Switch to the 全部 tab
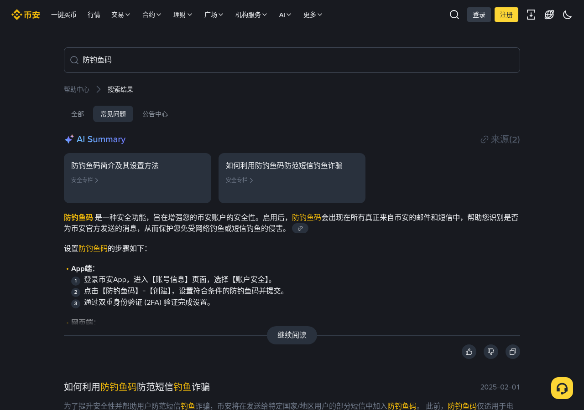 (78, 114)
